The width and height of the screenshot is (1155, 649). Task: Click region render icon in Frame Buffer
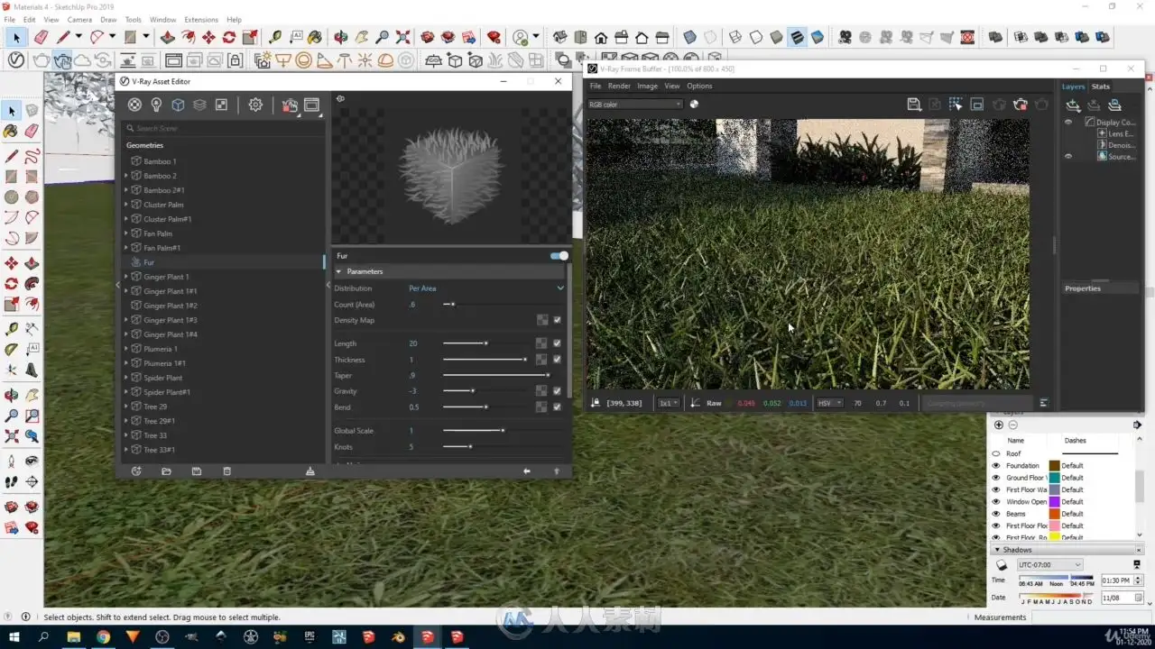pyautogui.click(x=976, y=105)
